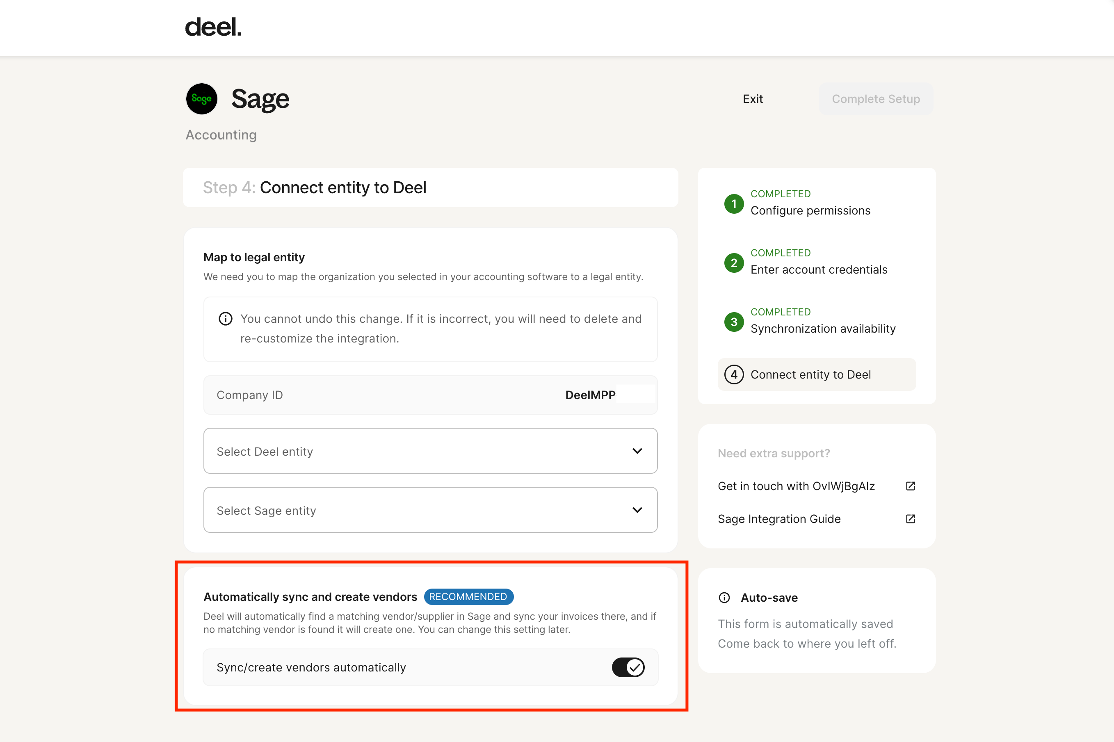Click 'This form is automatically saved' text

[806, 624]
